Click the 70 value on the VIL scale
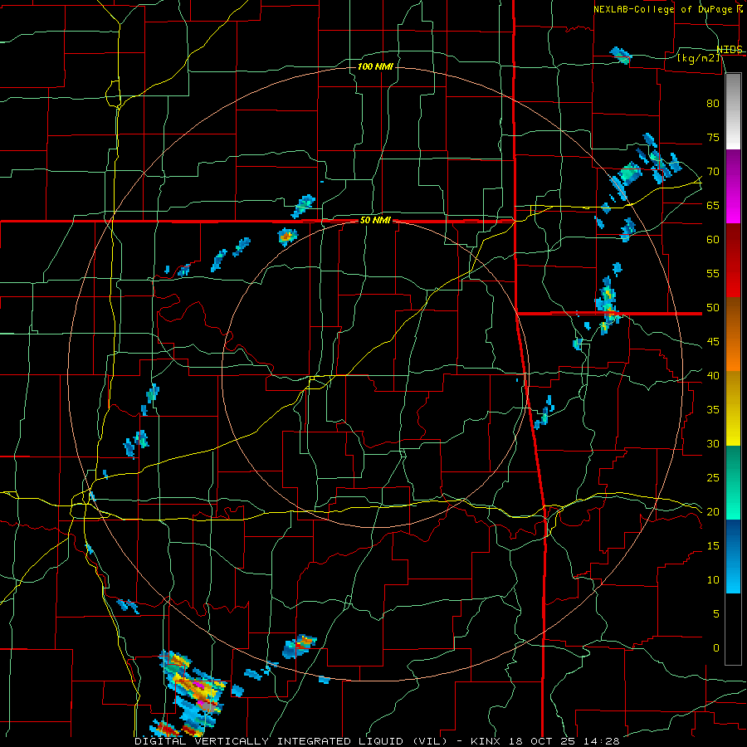 [x=713, y=172]
